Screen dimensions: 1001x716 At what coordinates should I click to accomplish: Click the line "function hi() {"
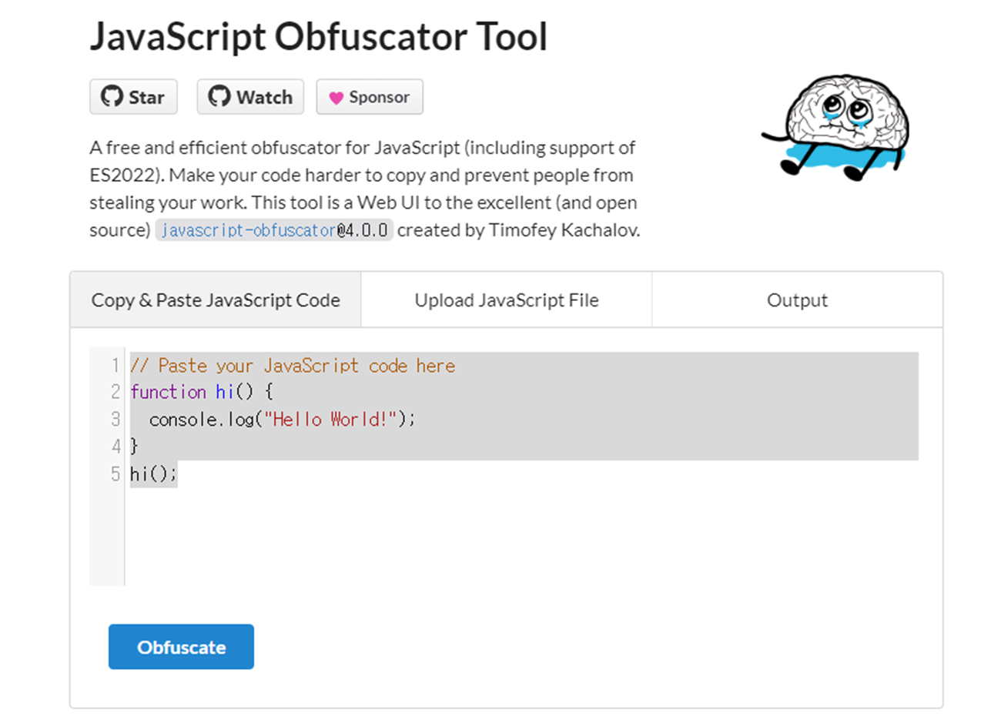[x=202, y=392]
